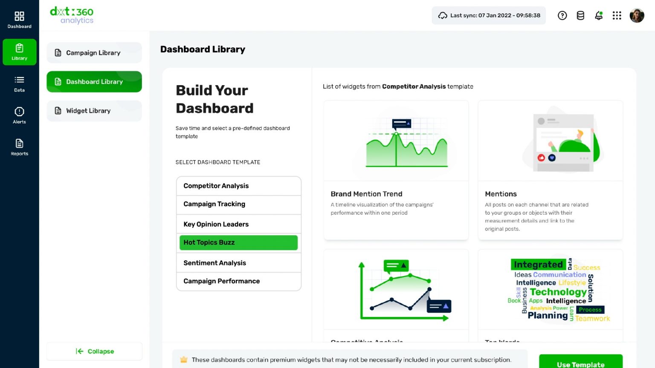The width and height of the screenshot is (655, 368).
Task: Click the help question mark icon
Action: pyautogui.click(x=562, y=16)
